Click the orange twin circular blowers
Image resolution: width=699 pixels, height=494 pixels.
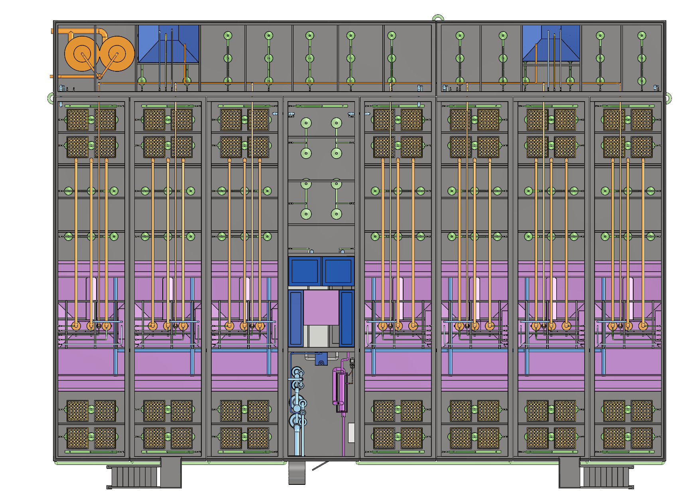tap(100, 54)
